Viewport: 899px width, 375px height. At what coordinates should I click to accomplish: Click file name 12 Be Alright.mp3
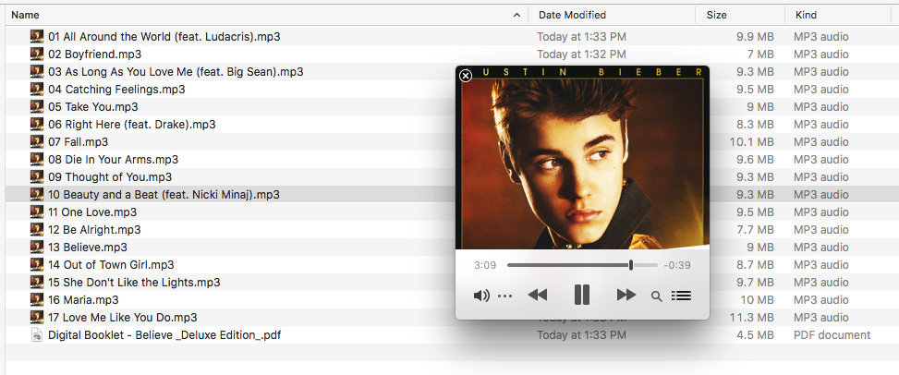point(94,229)
